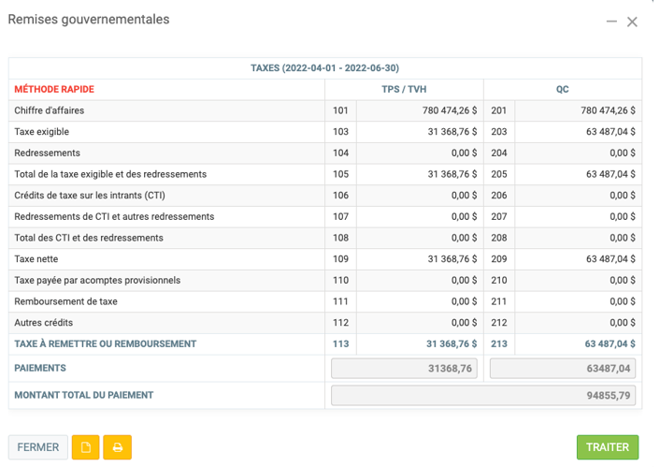The image size is (660, 467).
Task: Click the TAXES date range title
Action: (x=324, y=68)
